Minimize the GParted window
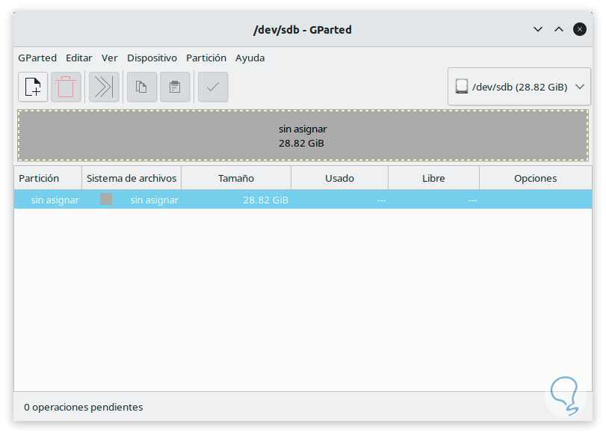Screen dimensions: 606x436 tap(538, 29)
